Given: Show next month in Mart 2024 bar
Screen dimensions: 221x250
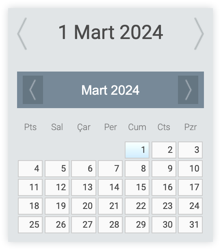Looking at the screenshot, I should (188, 90).
